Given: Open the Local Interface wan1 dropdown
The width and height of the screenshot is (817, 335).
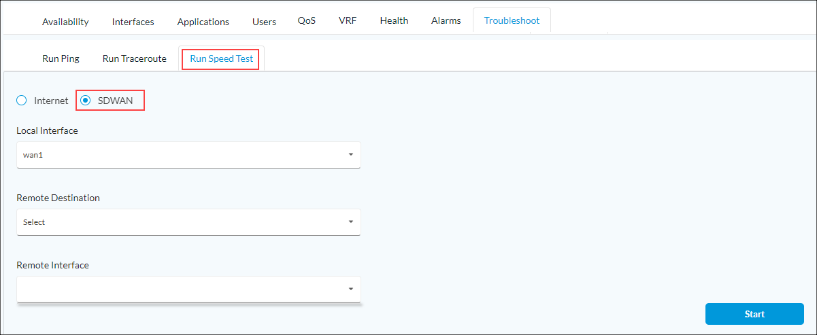Looking at the screenshot, I should [x=188, y=155].
